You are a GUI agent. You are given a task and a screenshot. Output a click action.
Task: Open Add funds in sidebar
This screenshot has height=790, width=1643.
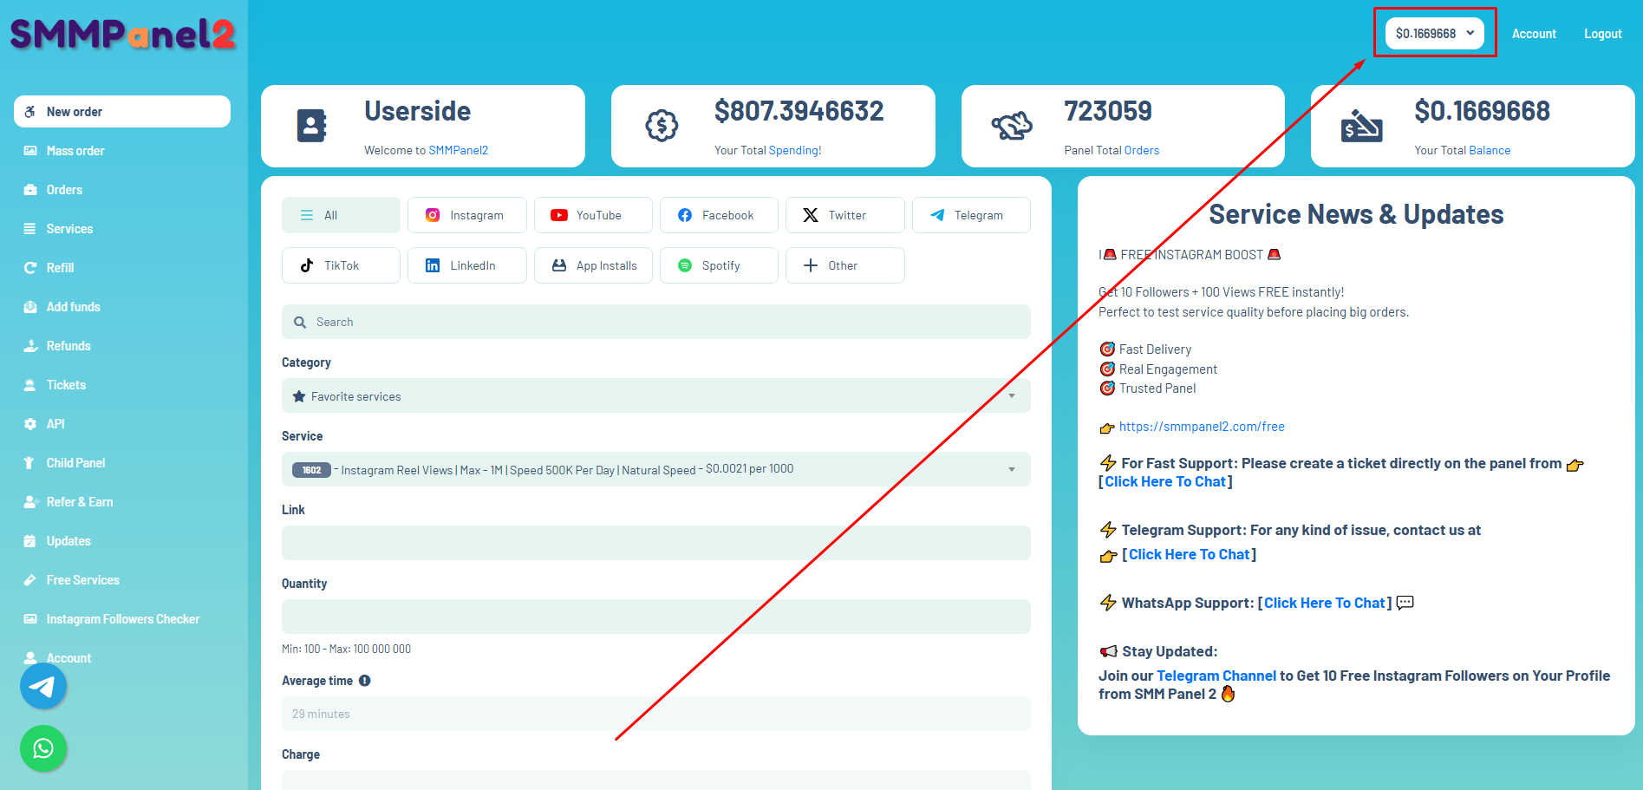click(x=73, y=307)
